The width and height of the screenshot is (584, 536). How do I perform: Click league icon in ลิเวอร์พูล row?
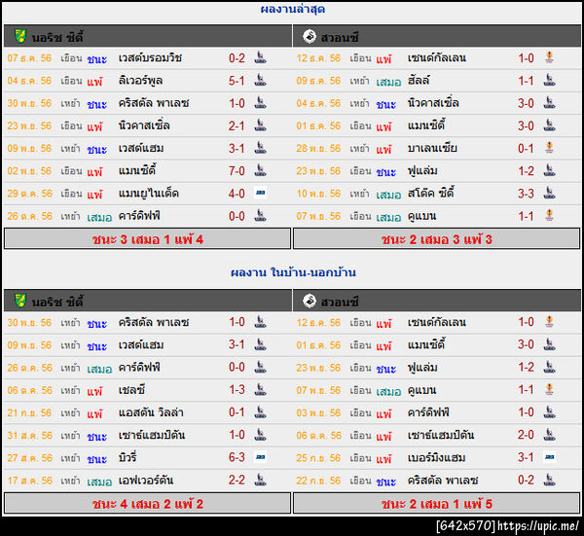coord(260,81)
